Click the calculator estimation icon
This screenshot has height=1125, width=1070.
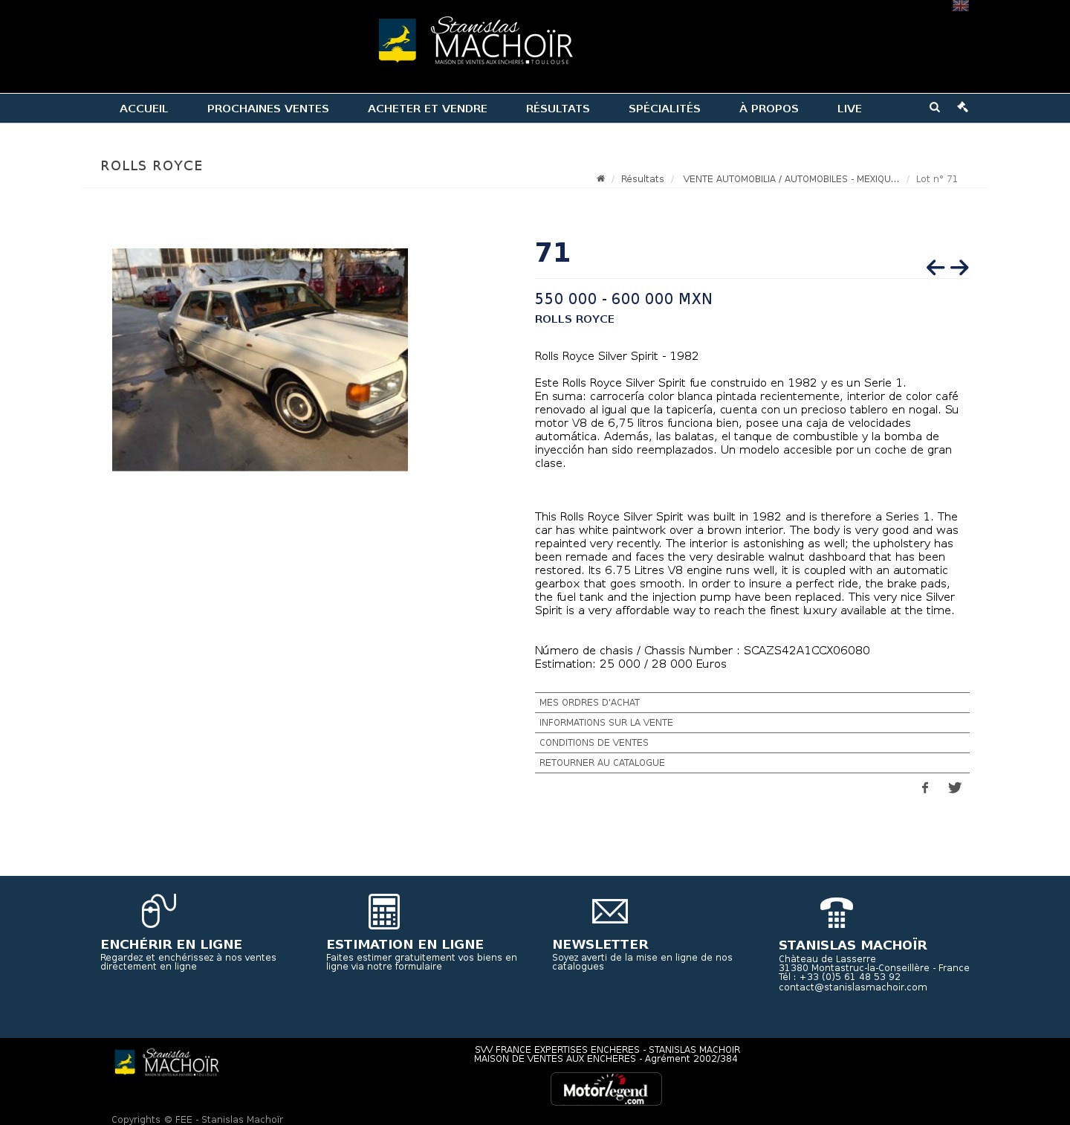click(384, 912)
